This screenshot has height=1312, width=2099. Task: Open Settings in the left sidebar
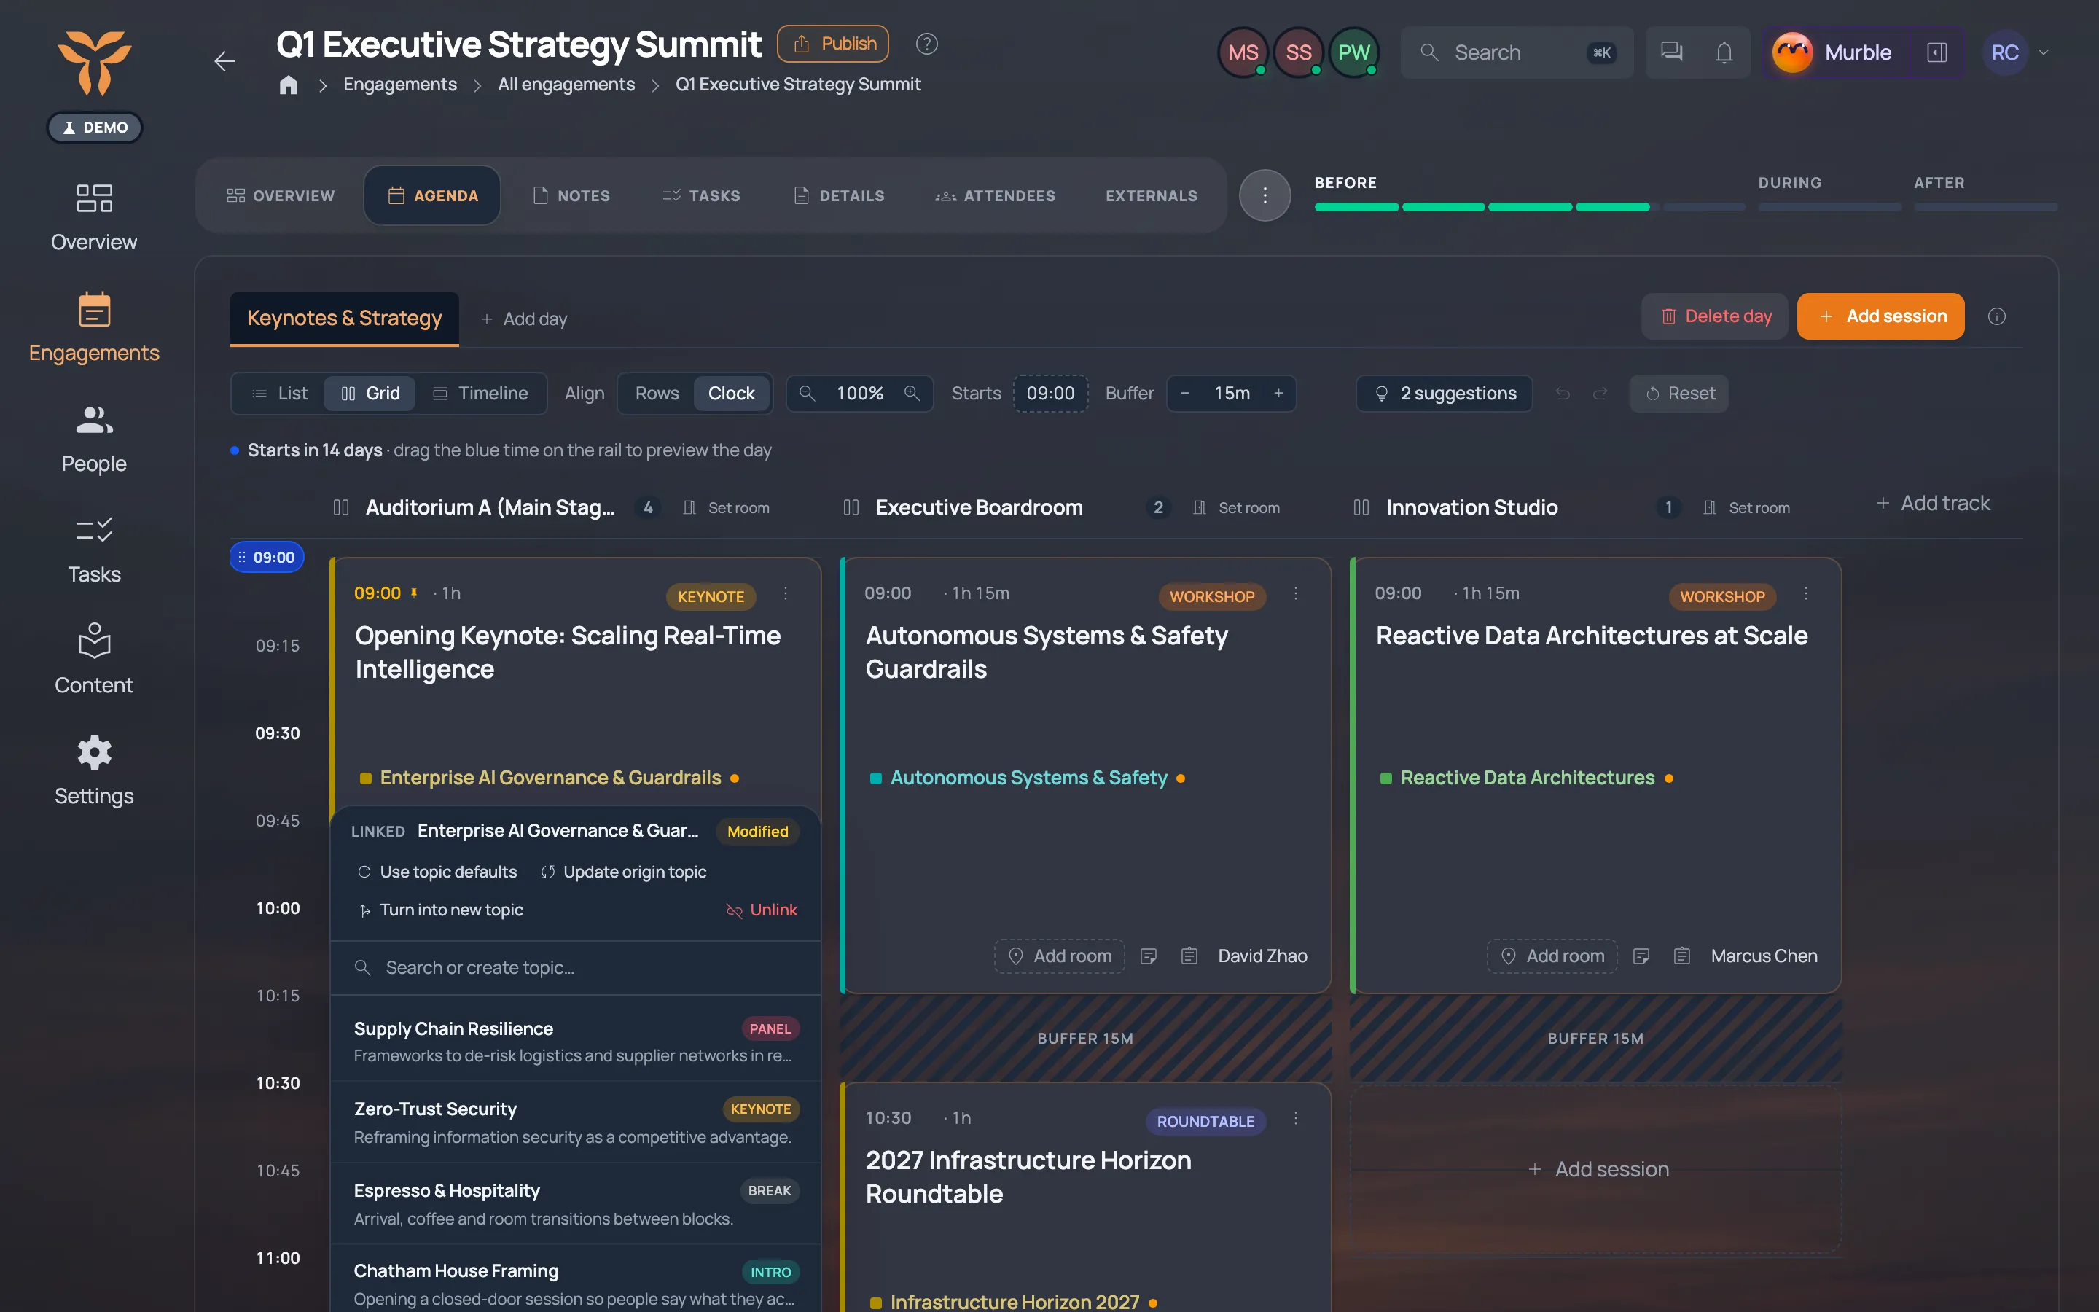click(x=94, y=771)
